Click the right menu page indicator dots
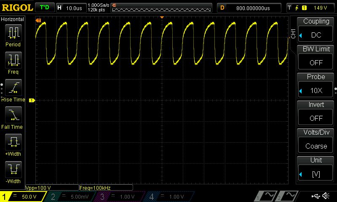This screenshot has width=337, height=202. click(x=335, y=90)
